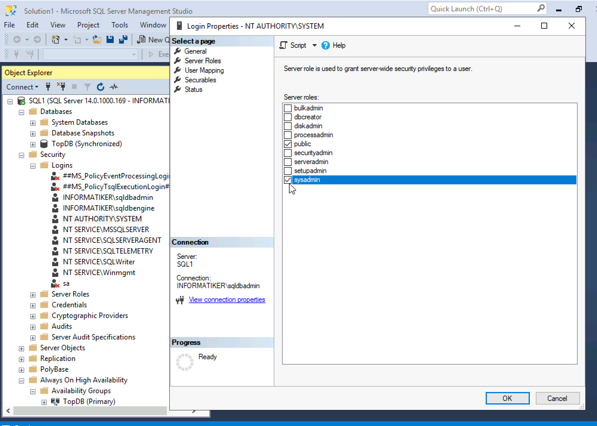The height and width of the screenshot is (426, 597).
Task: Click the Save icon in main toolbar
Action: (110, 39)
